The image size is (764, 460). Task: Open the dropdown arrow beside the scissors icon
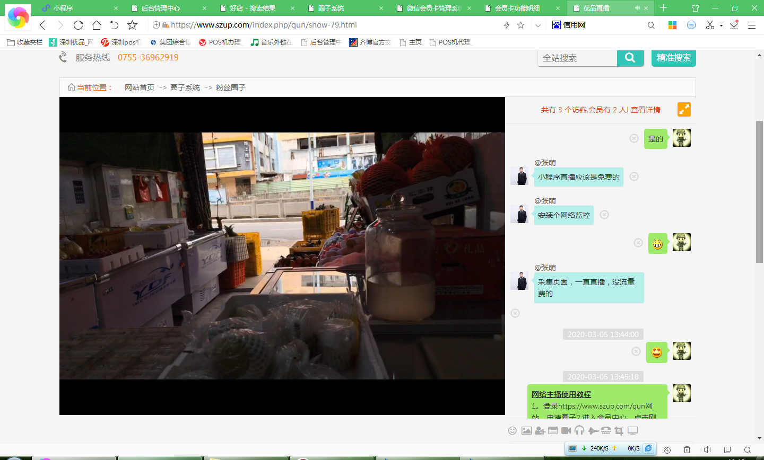(x=721, y=25)
